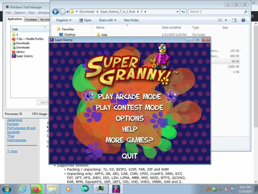The image size is (258, 194).
Task: Select Desktop in the Favorites list
Action: point(70,34)
